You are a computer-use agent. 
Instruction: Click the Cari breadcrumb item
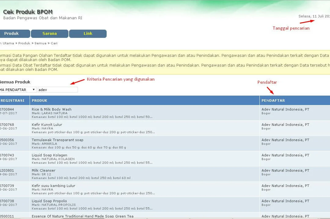[x=54, y=43]
